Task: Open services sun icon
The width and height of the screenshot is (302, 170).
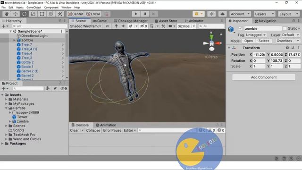Action: pos(211,14)
